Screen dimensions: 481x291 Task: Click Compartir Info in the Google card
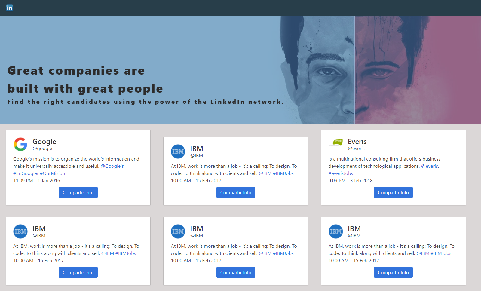pyautogui.click(x=78, y=192)
